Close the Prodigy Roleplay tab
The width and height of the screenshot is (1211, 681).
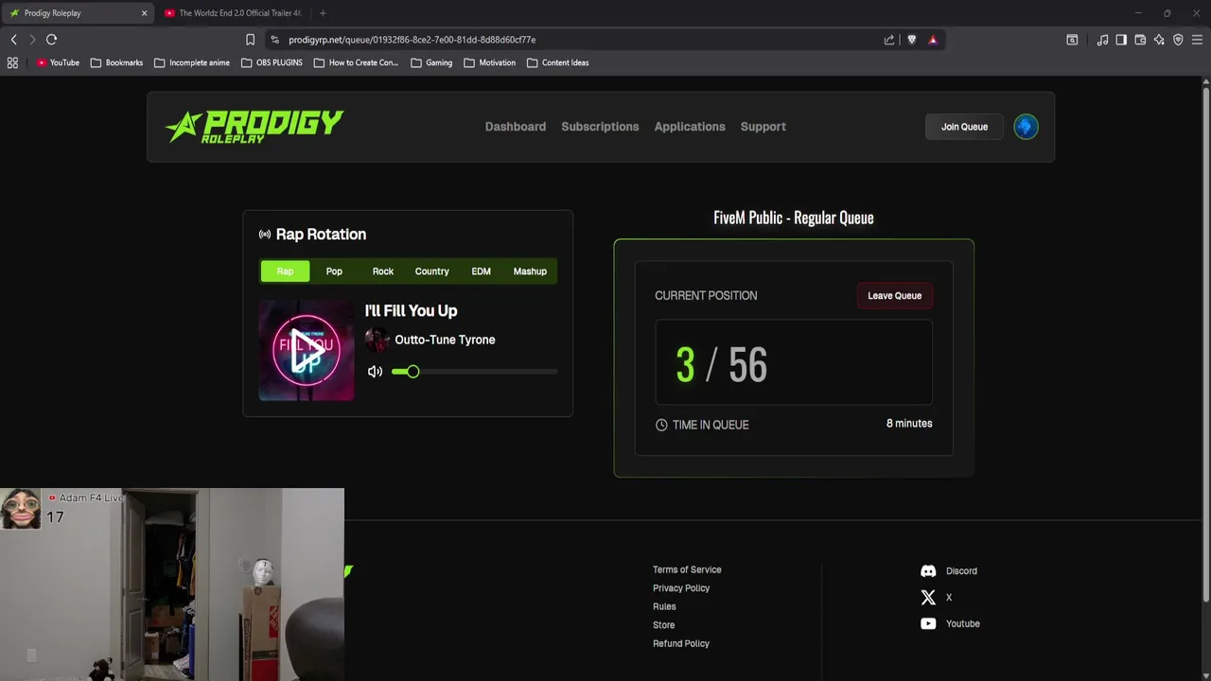[144, 13]
